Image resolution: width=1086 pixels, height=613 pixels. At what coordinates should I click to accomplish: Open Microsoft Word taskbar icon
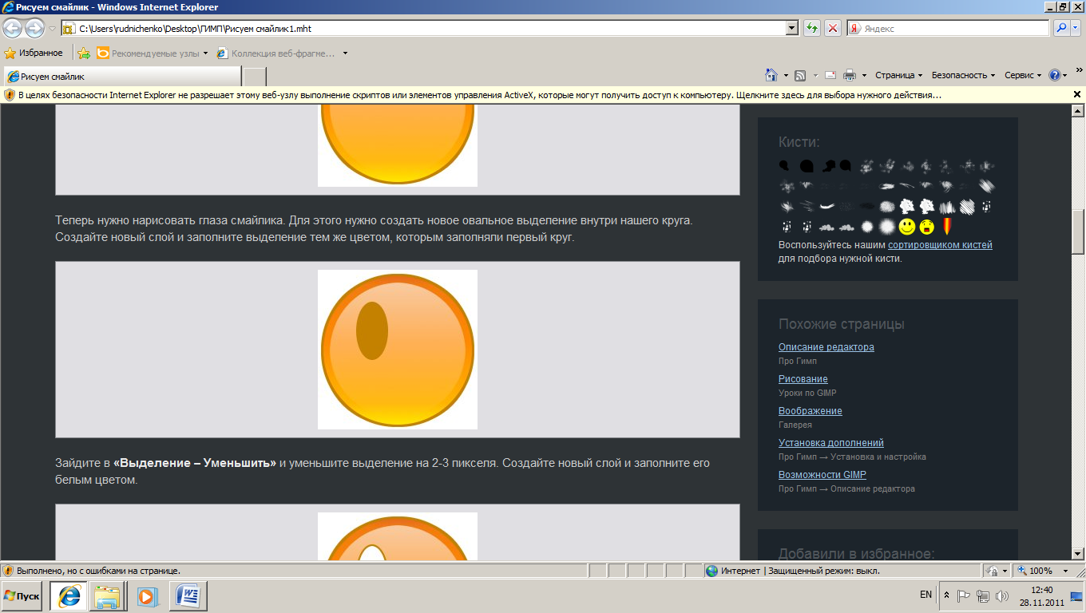(188, 596)
